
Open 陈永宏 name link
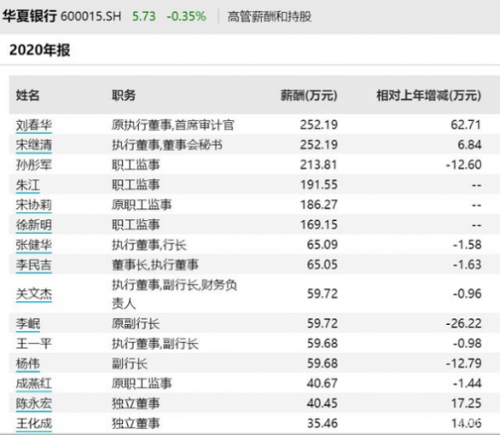pos(34,403)
